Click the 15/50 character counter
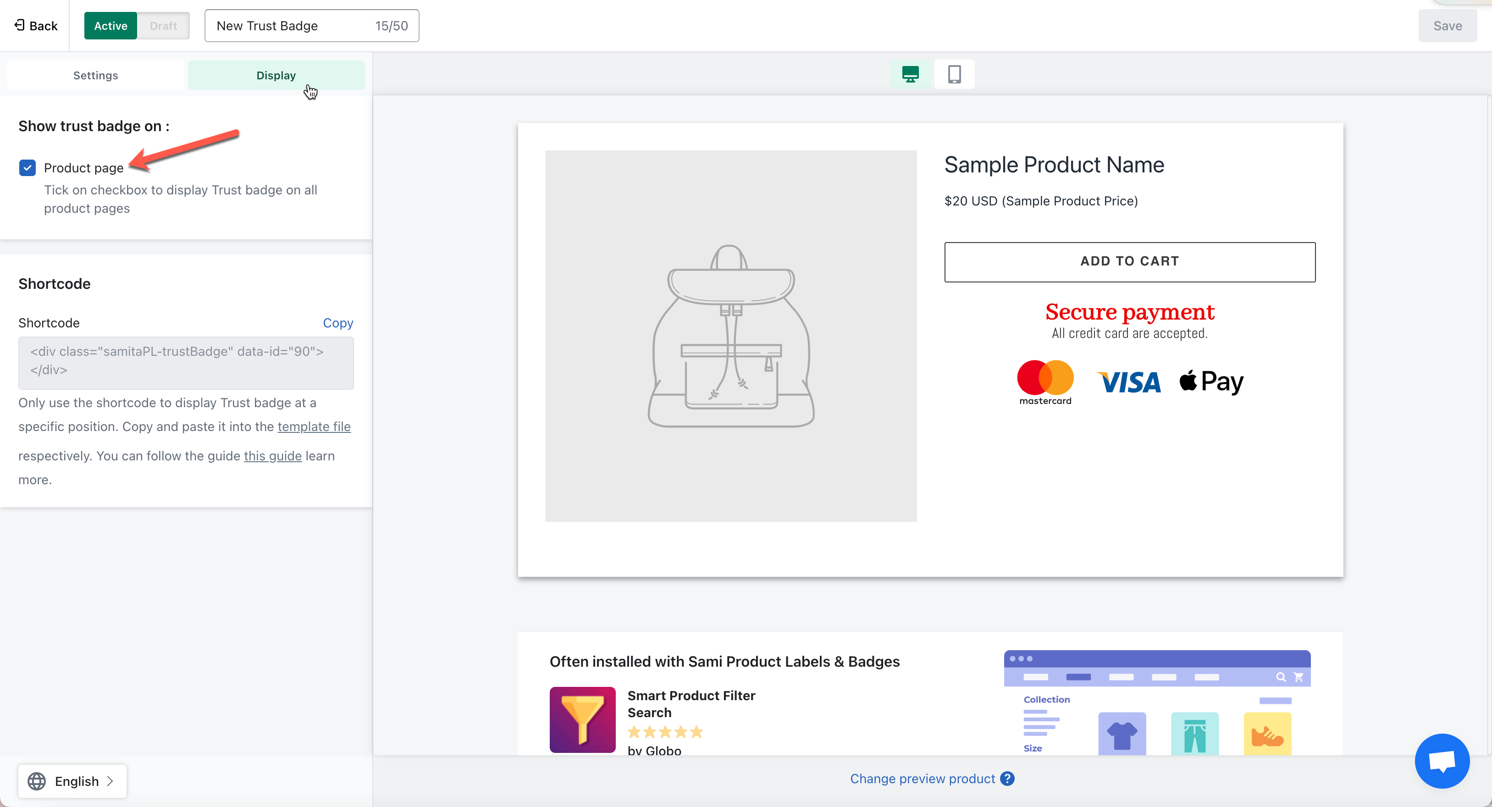This screenshot has width=1492, height=807. pyautogui.click(x=392, y=26)
